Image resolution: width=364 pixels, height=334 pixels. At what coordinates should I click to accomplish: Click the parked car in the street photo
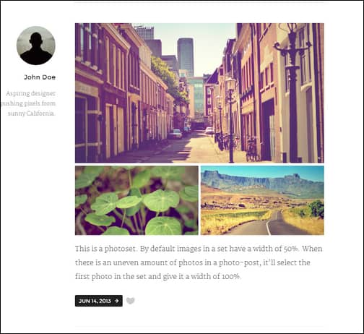(175, 134)
